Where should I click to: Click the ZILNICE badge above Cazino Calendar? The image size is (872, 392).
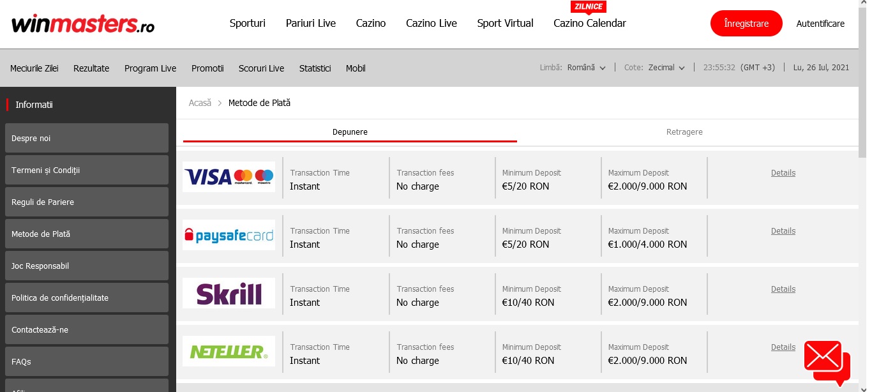pos(588,6)
